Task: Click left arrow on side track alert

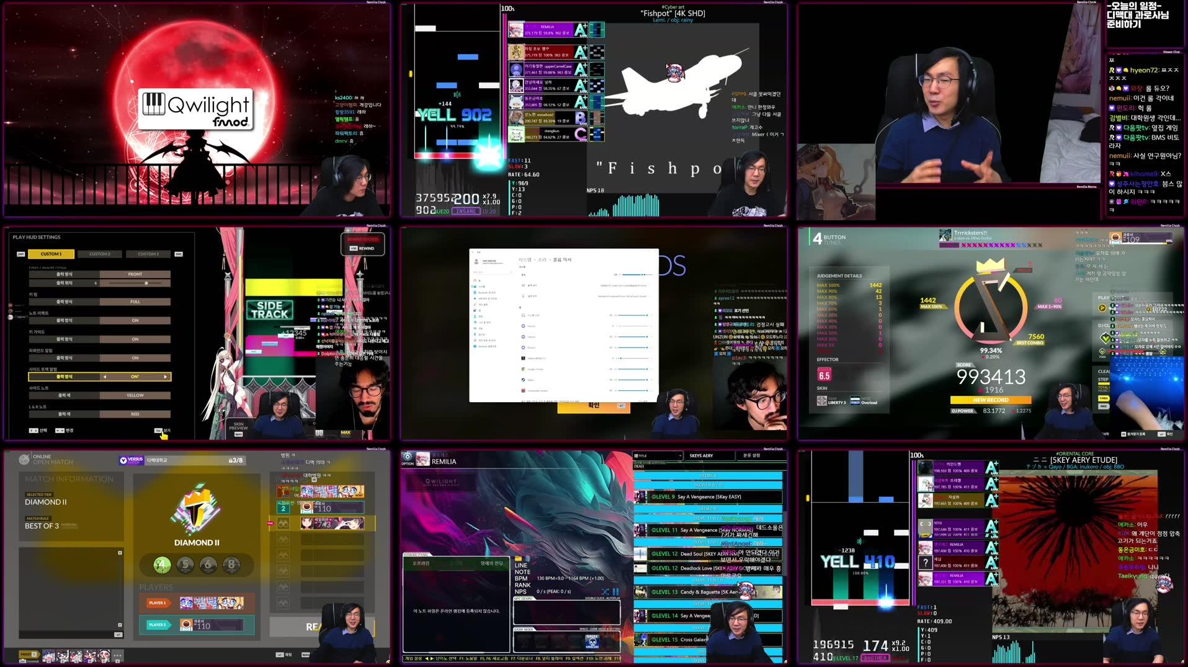Action: [x=104, y=377]
